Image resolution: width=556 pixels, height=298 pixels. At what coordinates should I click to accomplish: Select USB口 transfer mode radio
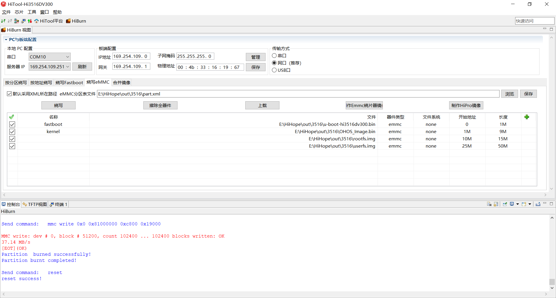tap(274, 70)
